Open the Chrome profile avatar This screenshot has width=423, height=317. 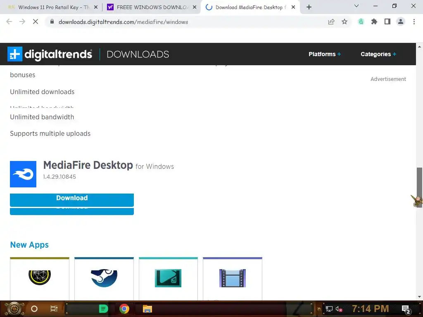(x=401, y=21)
